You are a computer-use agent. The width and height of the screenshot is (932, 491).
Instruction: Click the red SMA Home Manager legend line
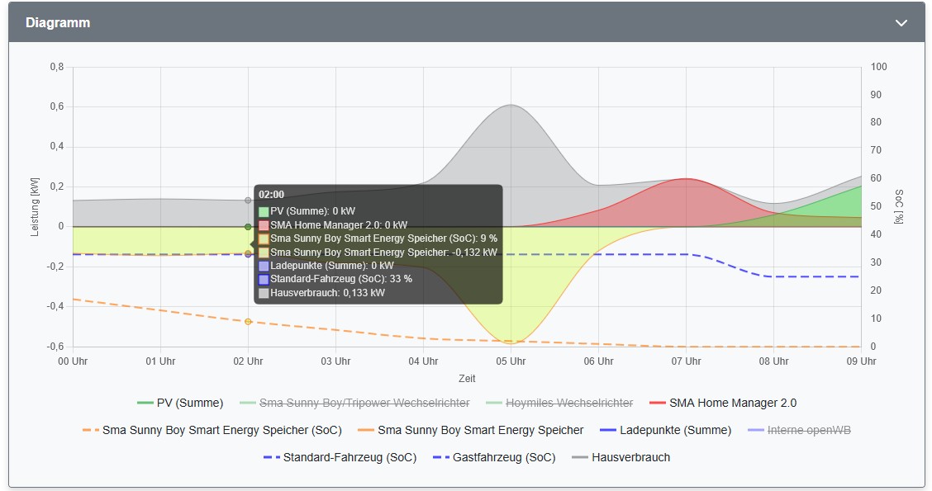[x=657, y=403]
